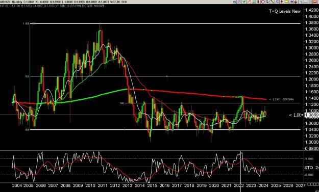Click the black curved undo arrow icon
This screenshot has height=192, width=319.
point(296,2)
